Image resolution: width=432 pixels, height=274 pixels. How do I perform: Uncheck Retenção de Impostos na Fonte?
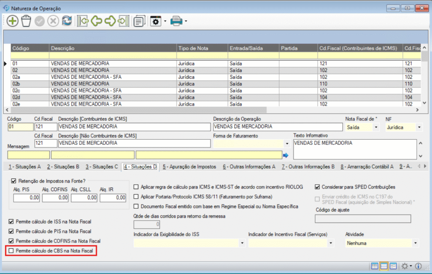14,181
